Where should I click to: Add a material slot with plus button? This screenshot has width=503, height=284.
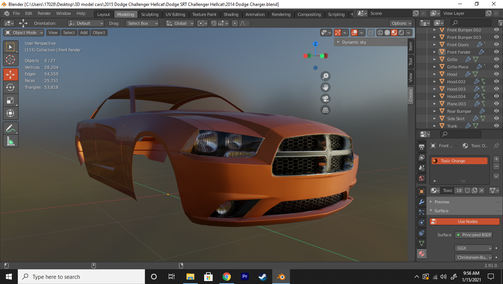[x=496, y=159]
